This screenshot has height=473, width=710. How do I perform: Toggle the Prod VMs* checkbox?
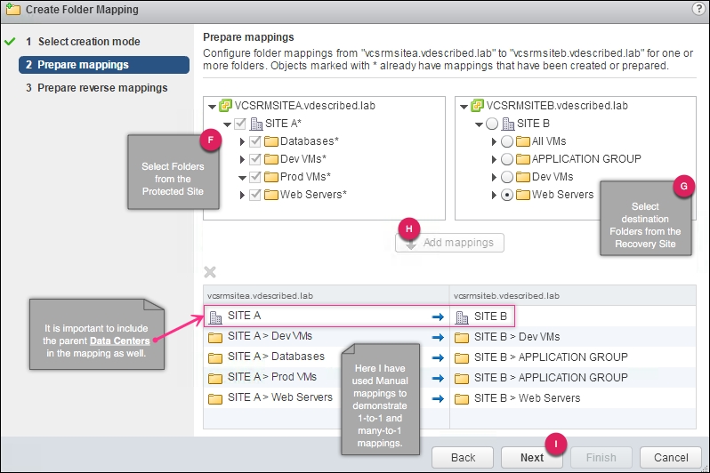(x=255, y=177)
